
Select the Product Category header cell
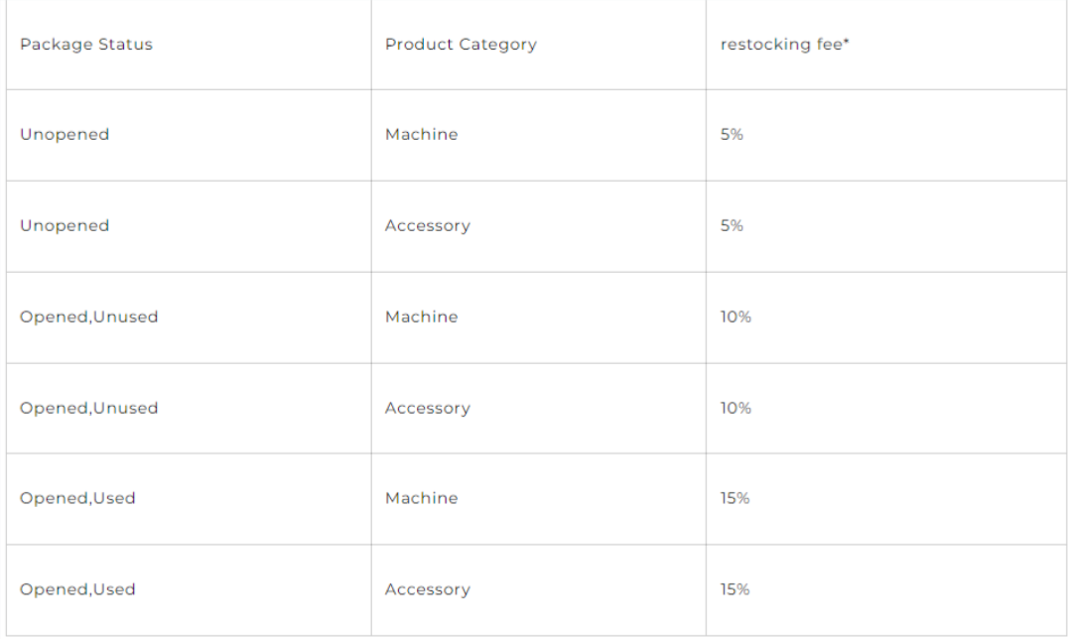point(461,45)
